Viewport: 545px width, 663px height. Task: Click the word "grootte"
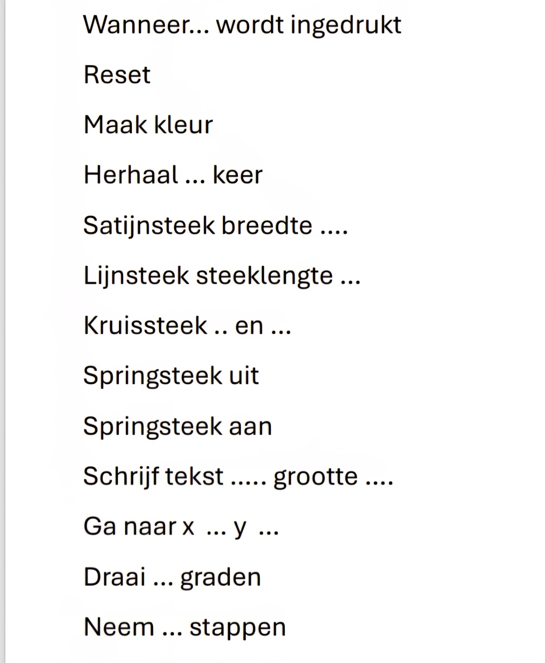(315, 477)
